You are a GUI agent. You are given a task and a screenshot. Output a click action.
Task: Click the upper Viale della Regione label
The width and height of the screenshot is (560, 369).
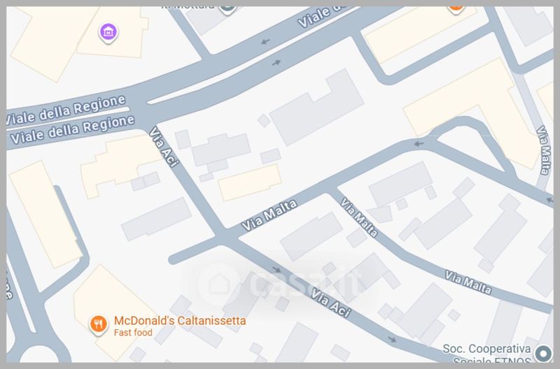pos(66,110)
